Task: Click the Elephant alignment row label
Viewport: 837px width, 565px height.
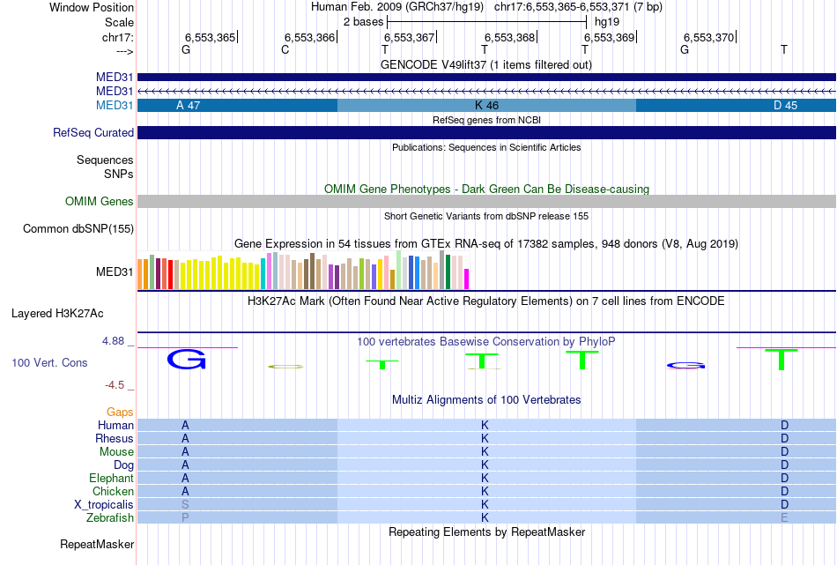Action: pos(111,479)
